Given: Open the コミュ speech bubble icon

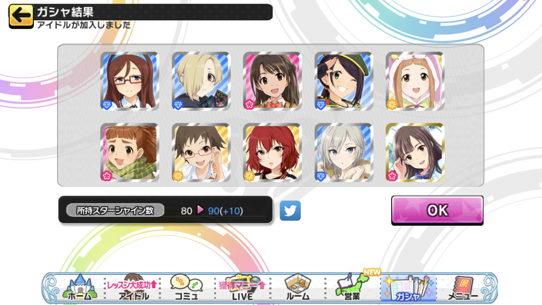Looking at the screenshot, I should [x=186, y=288].
